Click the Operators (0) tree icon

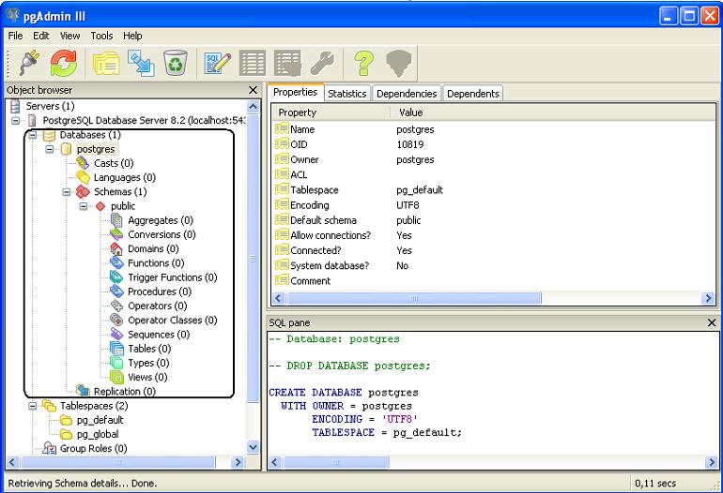(116, 306)
